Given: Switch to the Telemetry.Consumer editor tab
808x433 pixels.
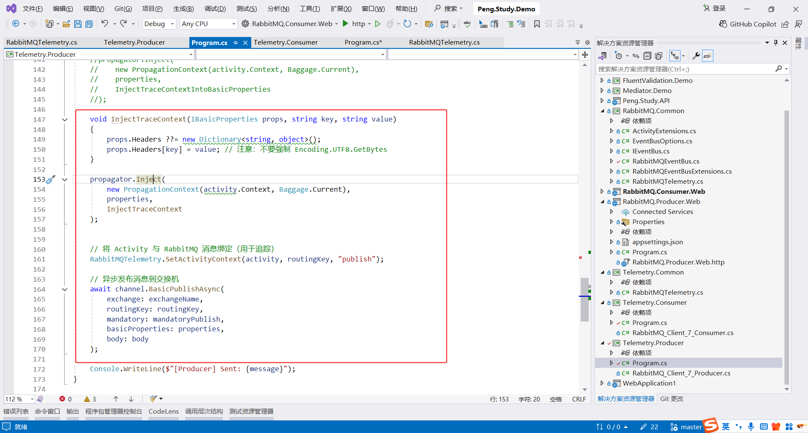Looking at the screenshot, I should [286, 42].
